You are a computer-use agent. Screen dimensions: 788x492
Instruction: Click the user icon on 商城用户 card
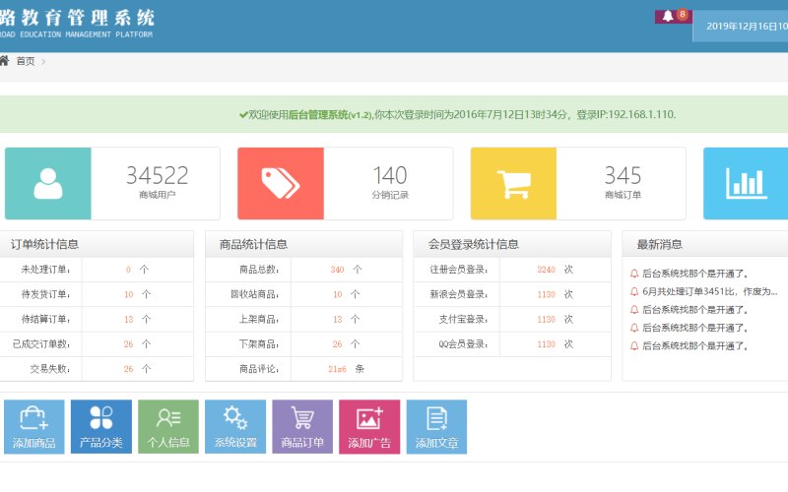[48, 183]
